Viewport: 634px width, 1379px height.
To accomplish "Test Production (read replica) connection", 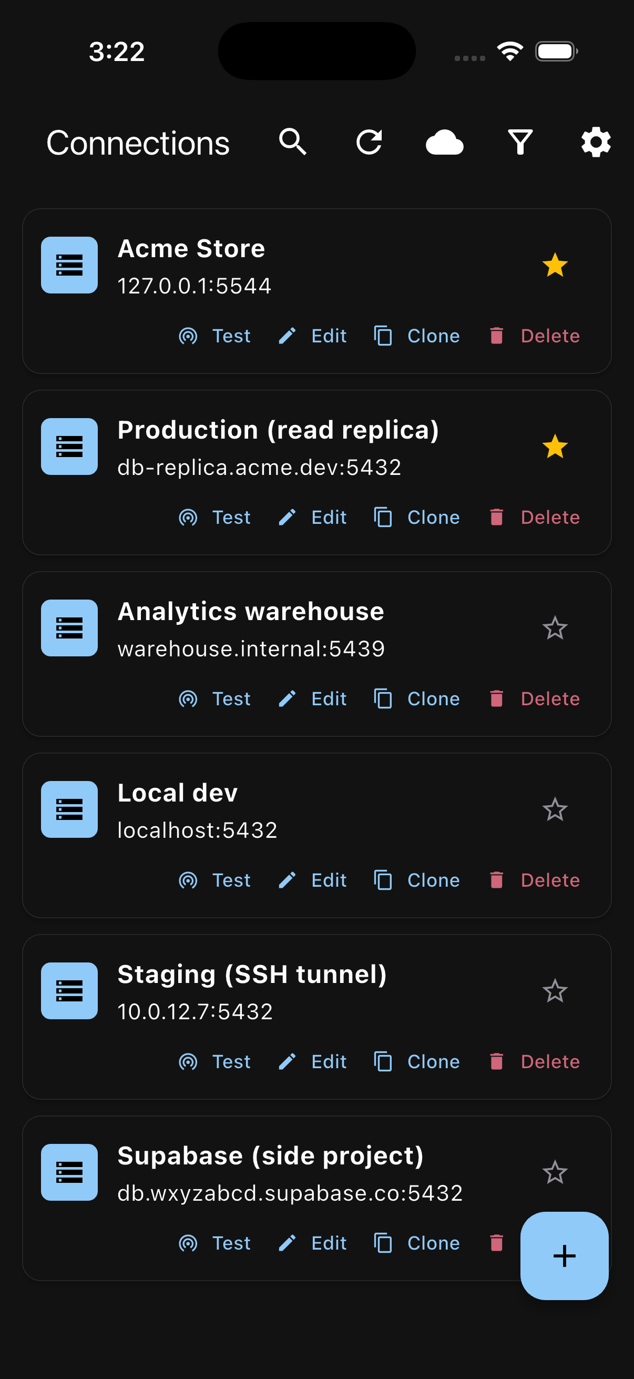I will pos(214,518).
